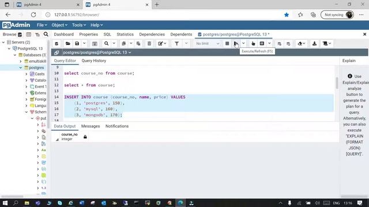Switch to the Dependencies tab
369x207 pixels.
click(x=152, y=34)
